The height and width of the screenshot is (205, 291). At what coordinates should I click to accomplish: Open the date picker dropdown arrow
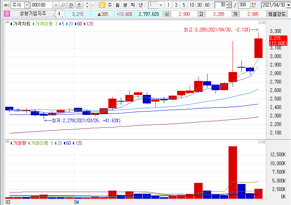click(288, 5)
